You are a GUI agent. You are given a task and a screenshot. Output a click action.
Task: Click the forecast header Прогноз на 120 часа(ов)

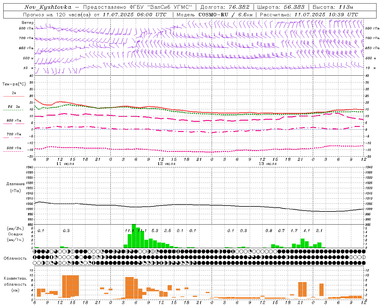(x=57, y=15)
